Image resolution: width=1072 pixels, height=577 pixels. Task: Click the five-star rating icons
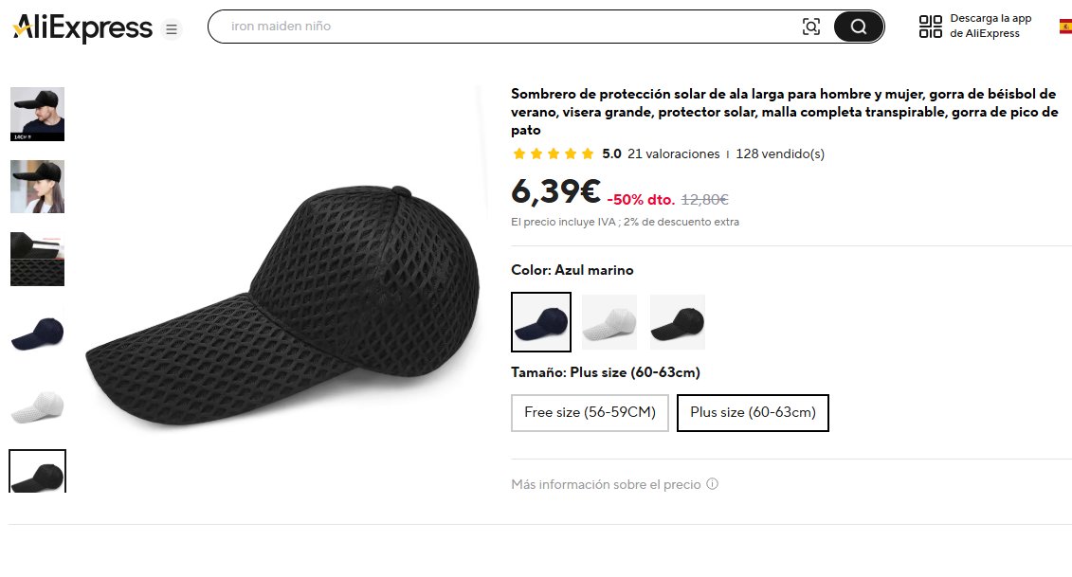553,153
